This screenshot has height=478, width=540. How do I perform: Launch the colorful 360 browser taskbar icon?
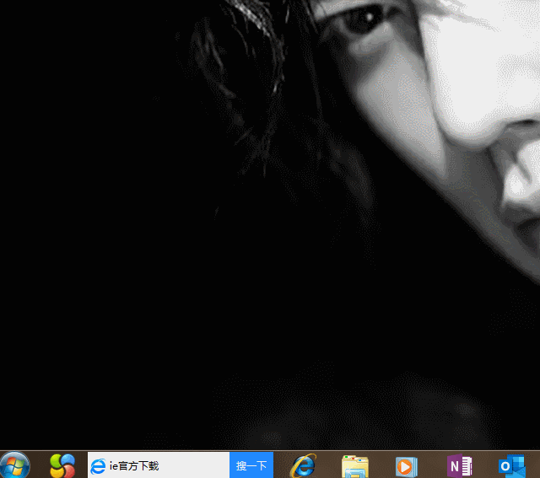pos(62,466)
